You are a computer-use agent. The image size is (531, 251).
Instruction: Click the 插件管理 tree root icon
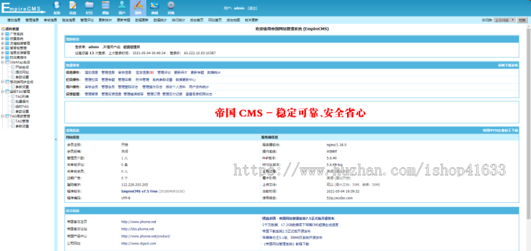pyautogui.click(x=3, y=29)
